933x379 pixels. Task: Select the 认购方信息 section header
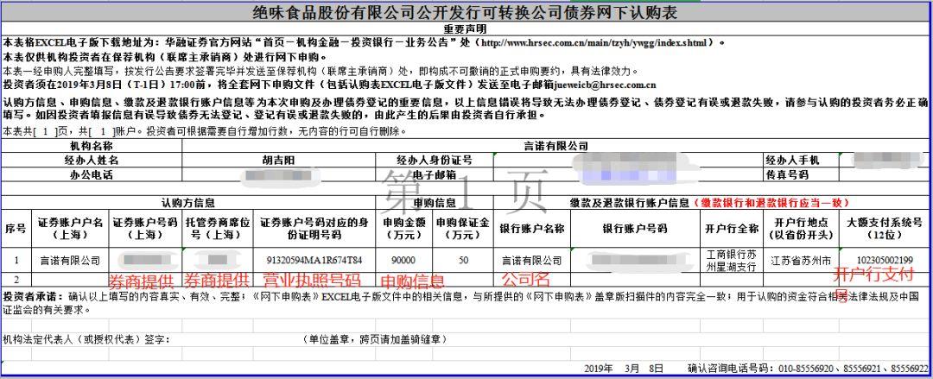tap(188, 203)
